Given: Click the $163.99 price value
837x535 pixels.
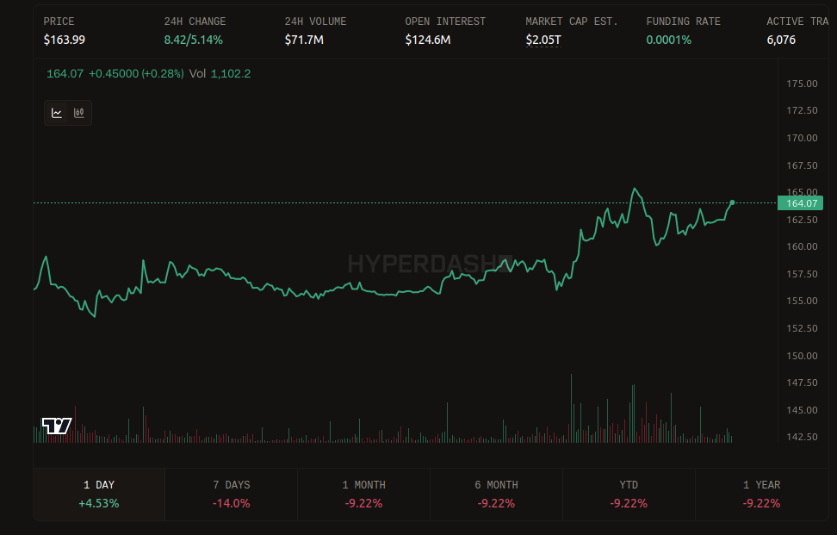Looking at the screenshot, I should pyautogui.click(x=64, y=40).
